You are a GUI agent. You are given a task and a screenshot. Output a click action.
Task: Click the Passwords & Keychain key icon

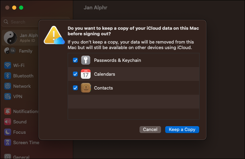[86, 60]
